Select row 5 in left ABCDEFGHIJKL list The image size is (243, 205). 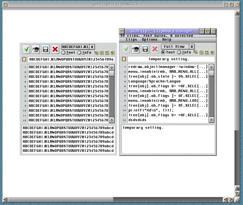(x=68, y=86)
